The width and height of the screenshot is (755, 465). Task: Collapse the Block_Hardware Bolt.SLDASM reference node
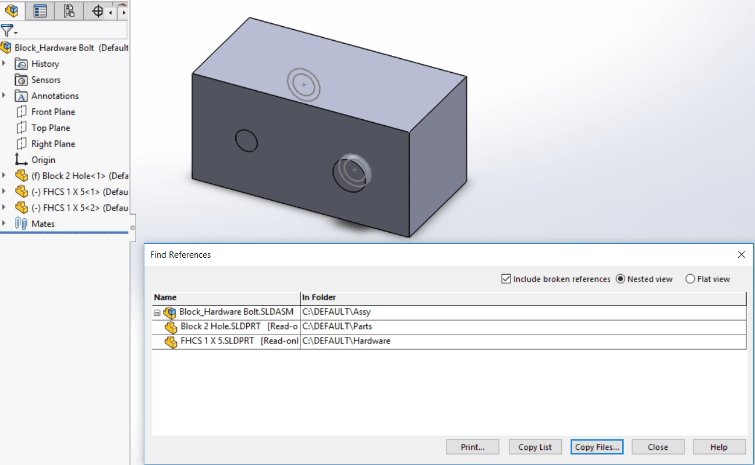click(x=157, y=313)
